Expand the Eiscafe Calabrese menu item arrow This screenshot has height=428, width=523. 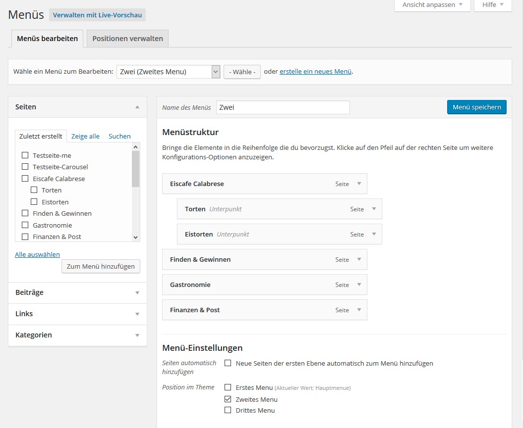click(x=359, y=184)
